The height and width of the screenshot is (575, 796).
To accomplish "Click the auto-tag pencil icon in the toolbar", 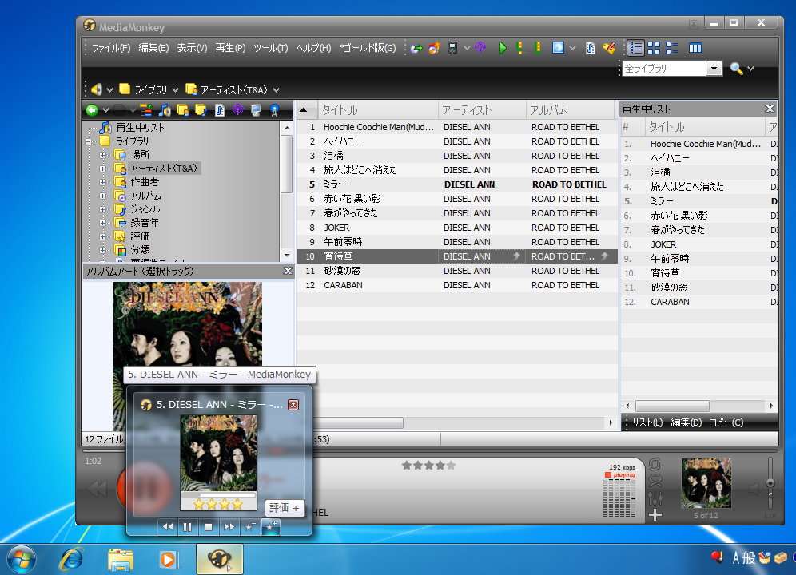I will click(609, 48).
